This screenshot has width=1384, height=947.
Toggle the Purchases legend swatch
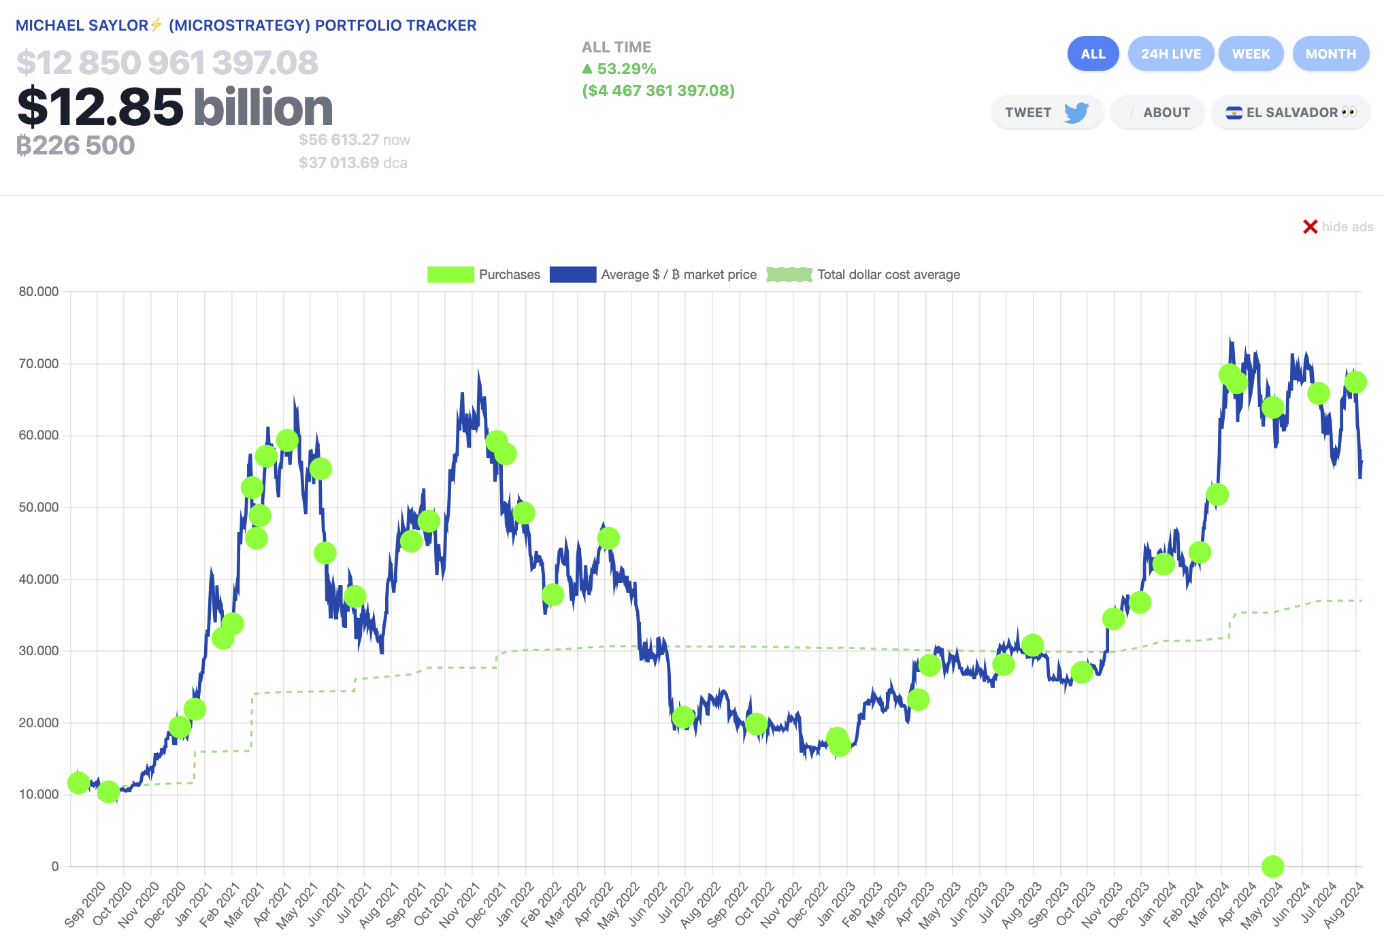(x=450, y=274)
